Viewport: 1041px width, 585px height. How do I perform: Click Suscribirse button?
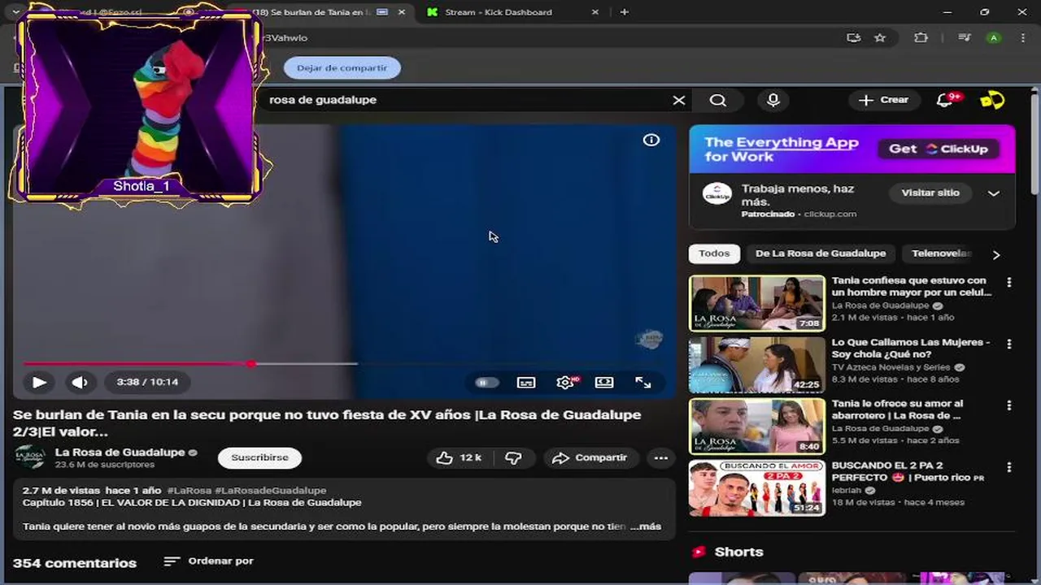coord(259,457)
